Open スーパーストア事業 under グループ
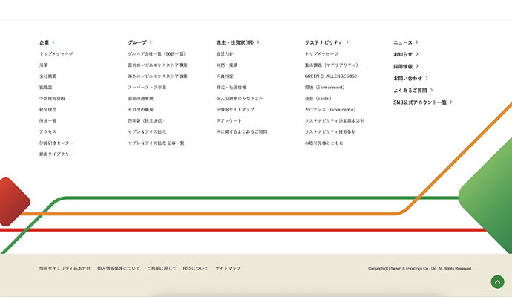 [147, 87]
